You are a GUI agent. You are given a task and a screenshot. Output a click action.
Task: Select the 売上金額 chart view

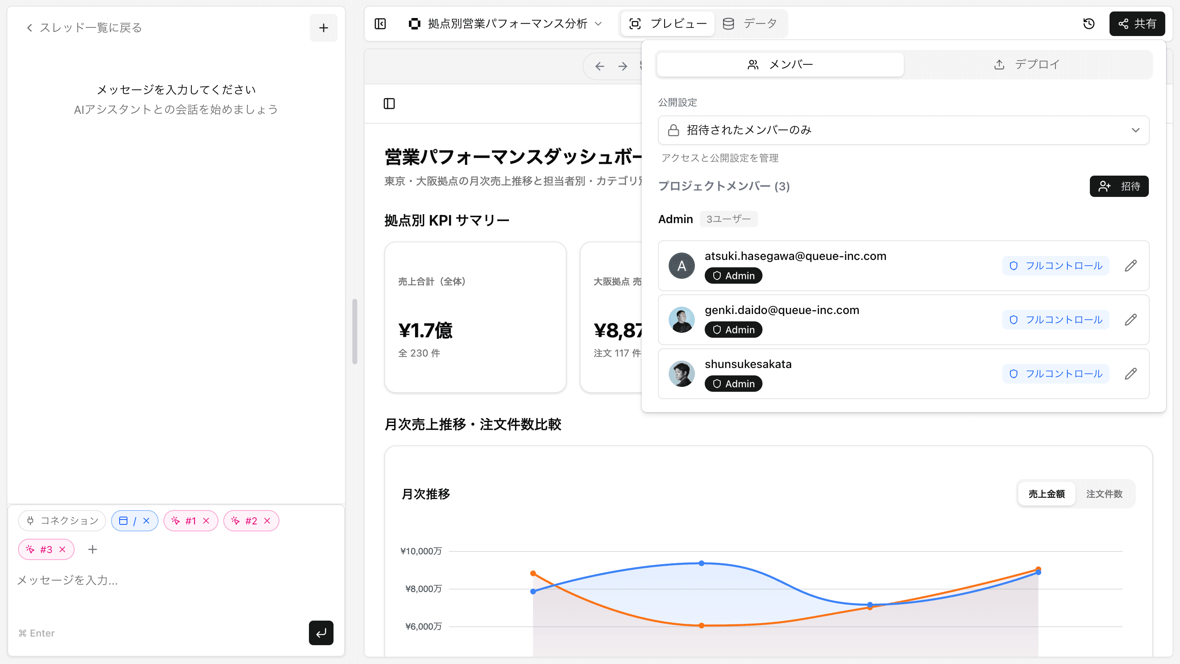(x=1046, y=494)
